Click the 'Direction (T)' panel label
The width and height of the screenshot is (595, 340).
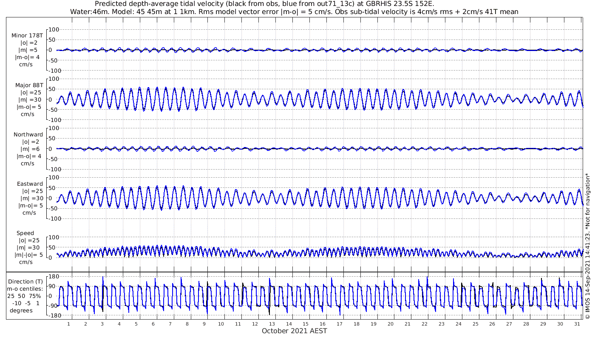point(25,281)
